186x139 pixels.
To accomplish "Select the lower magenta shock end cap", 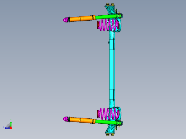I will (x=65, y=119).
